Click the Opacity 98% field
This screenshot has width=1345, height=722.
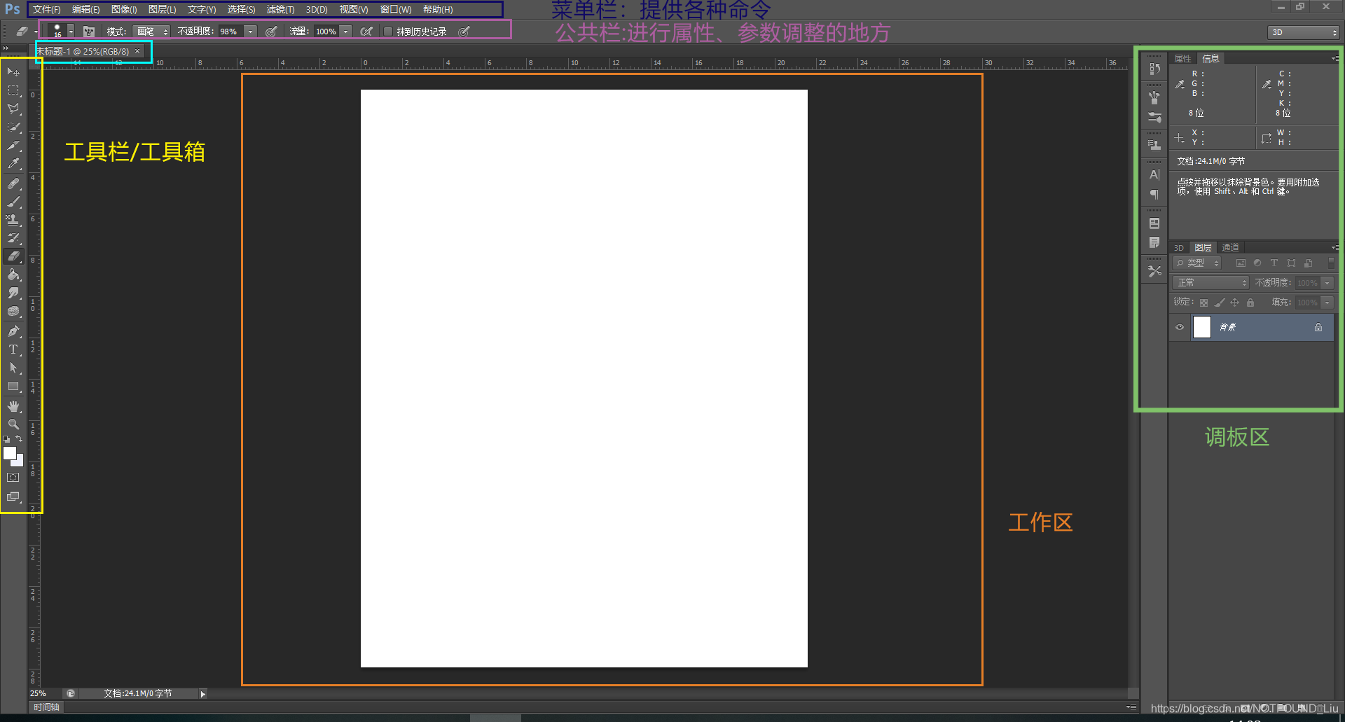pos(230,32)
